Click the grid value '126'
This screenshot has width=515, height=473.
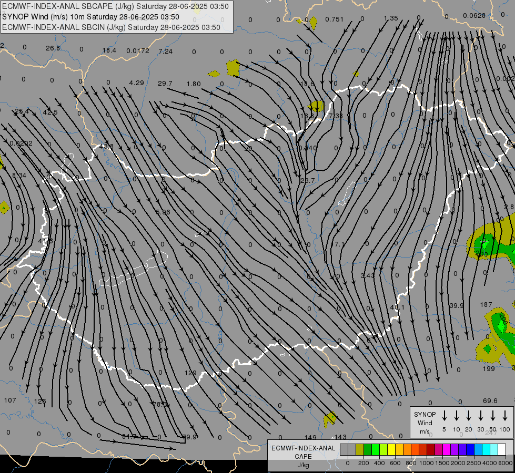tap(40, 401)
